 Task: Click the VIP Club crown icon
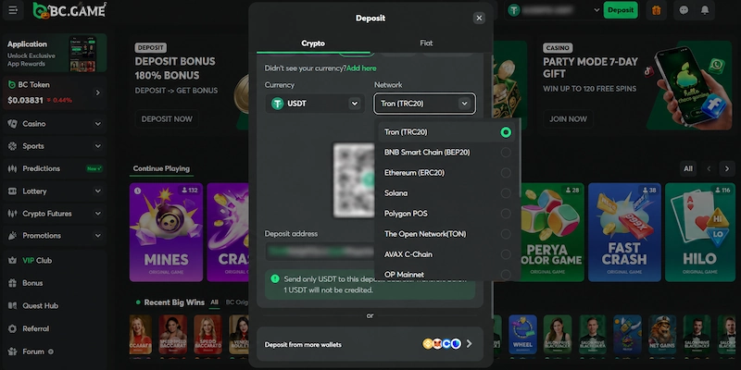[x=12, y=261]
